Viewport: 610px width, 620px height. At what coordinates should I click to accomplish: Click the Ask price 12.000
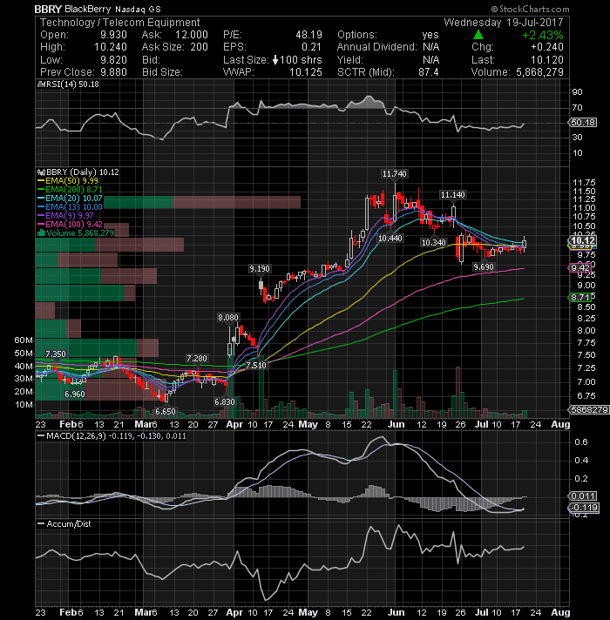[x=192, y=35]
